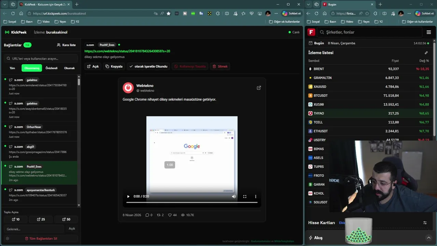Open the Y2 bookmarks folder in KickPeek window
Image resolution: width=437 pixels, height=246 pixels.
point(75,22)
